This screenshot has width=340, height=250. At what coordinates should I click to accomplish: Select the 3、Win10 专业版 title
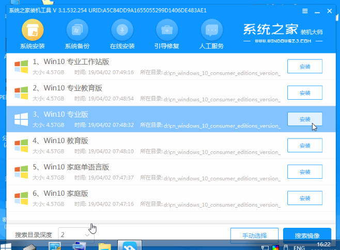(x=60, y=115)
